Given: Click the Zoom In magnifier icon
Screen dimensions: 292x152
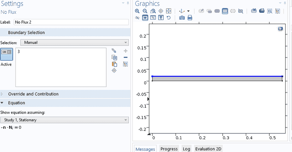Looking at the screenshot, I should 137,11.
